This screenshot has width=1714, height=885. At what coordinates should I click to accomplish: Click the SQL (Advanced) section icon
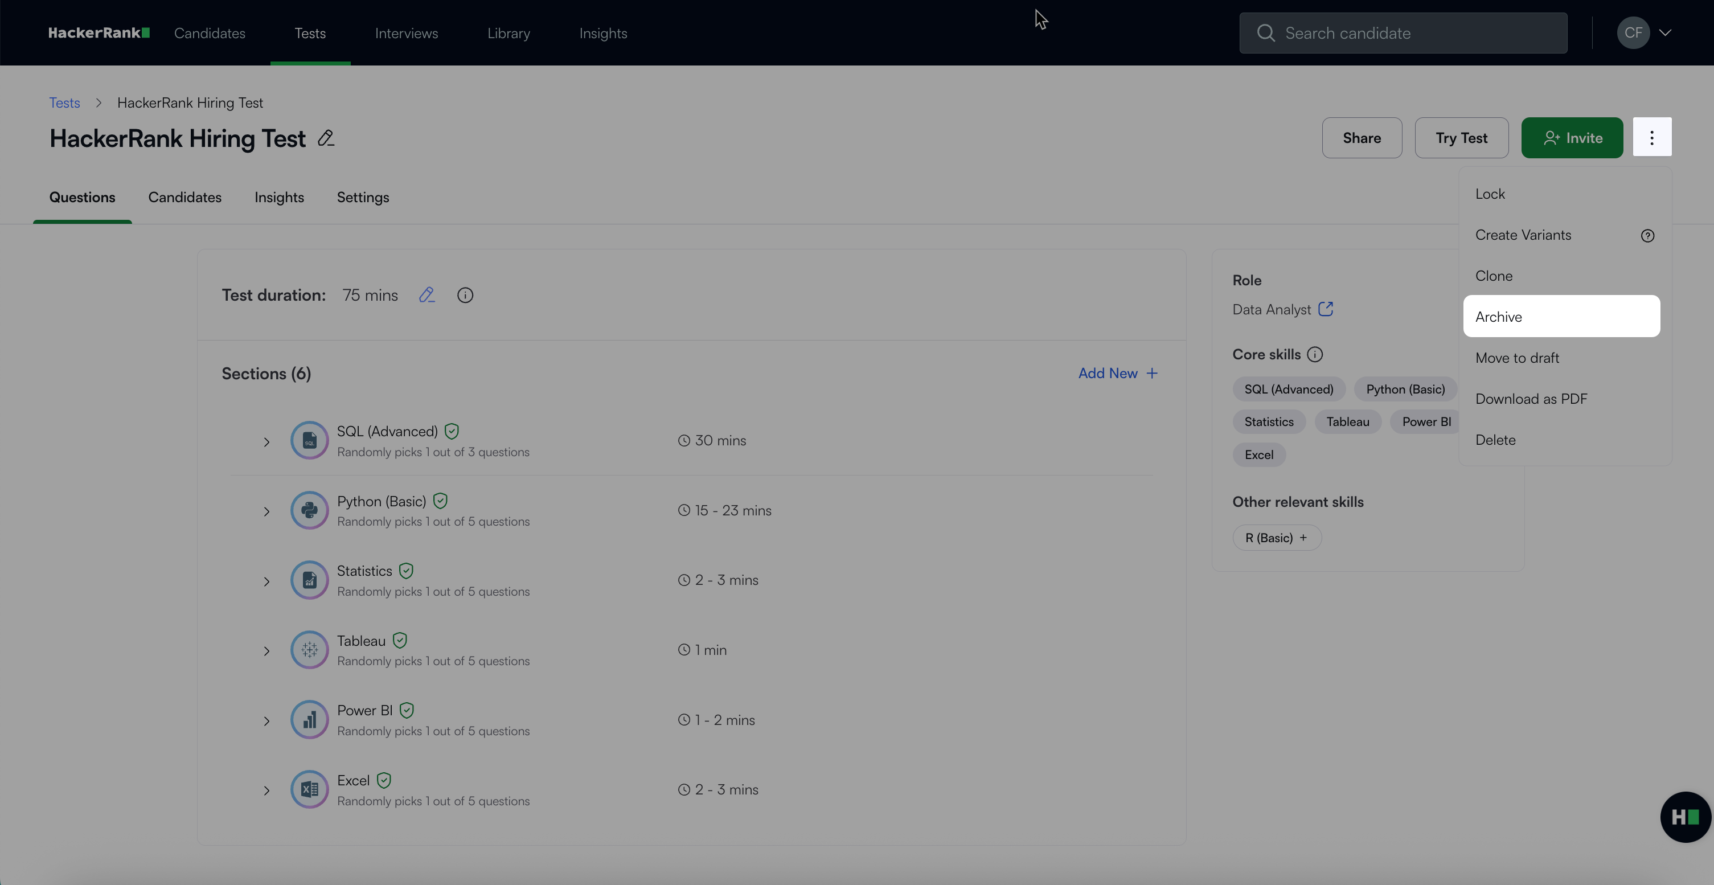(x=309, y=440)
